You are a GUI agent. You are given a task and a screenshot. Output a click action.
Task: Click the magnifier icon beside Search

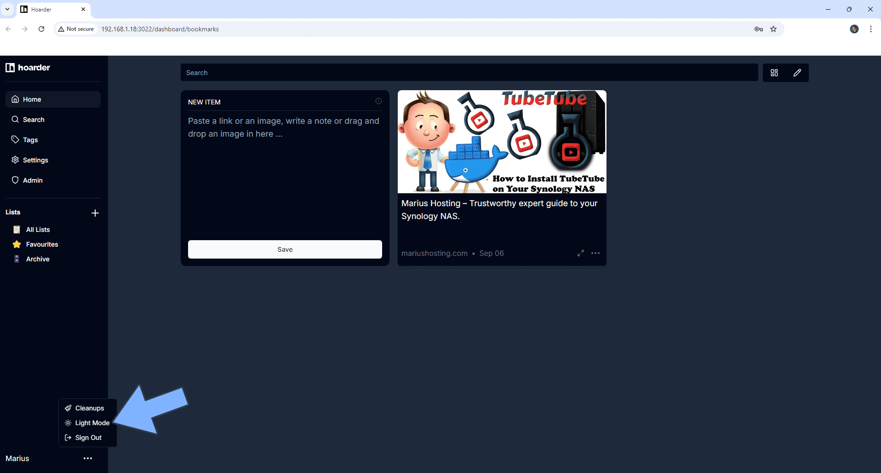[x=15, y=119]
